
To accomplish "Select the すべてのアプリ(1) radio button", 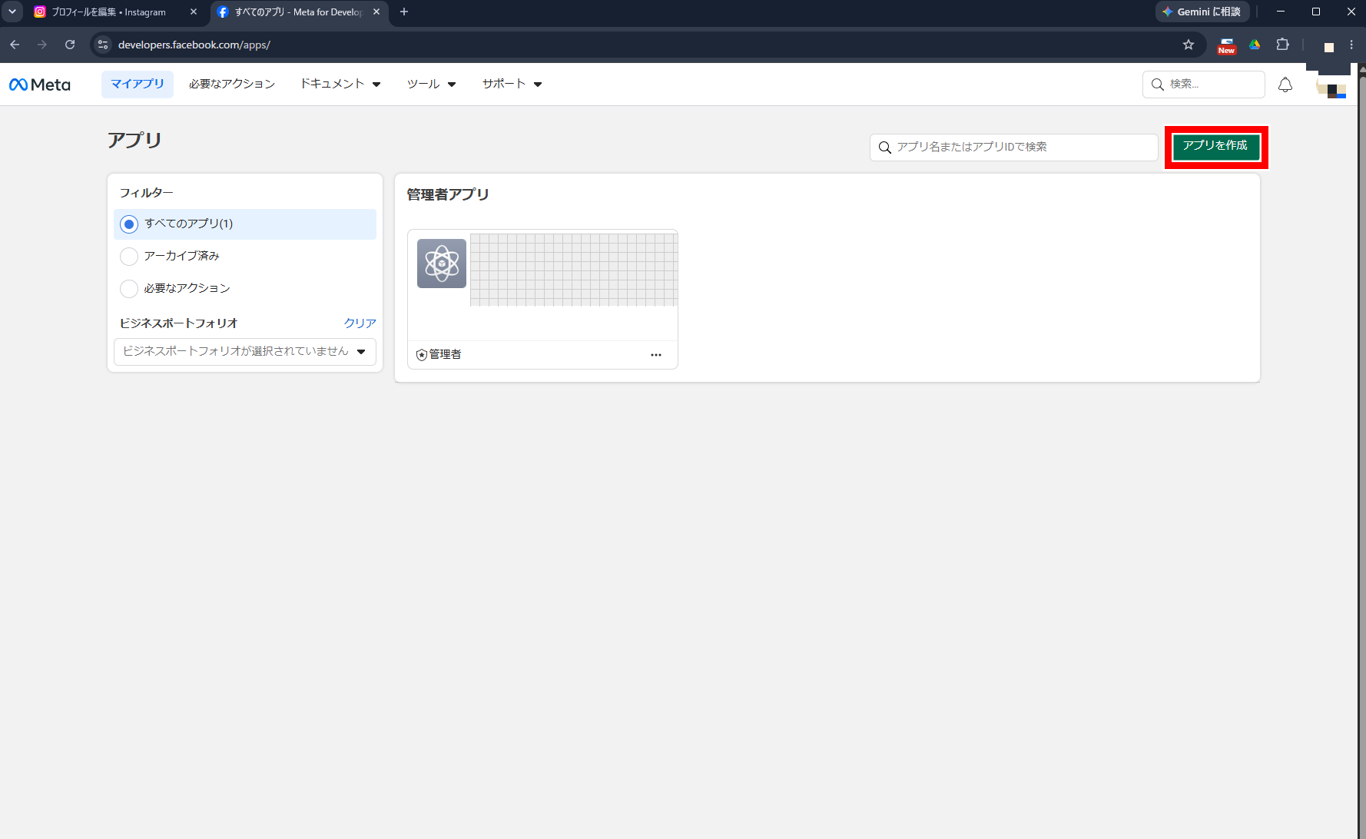I will click(129, 224).
